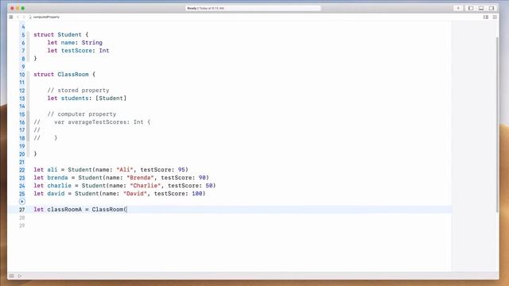
Task: Click line number 5 in the gutter
Action: coord(23,35)
